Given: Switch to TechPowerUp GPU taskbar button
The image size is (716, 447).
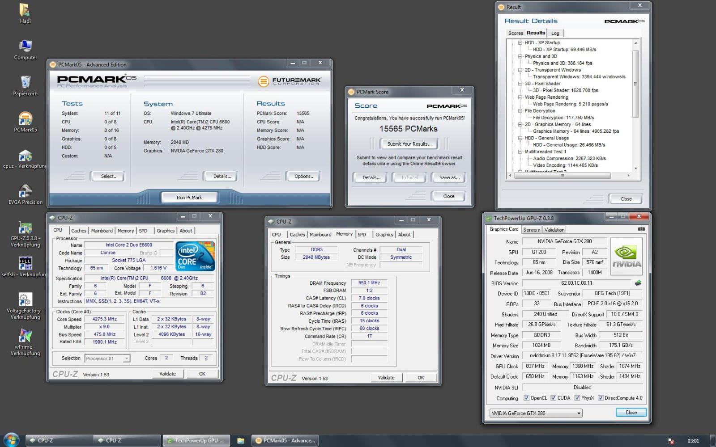Looking at the screenshot, I should (x=196, y=440).
